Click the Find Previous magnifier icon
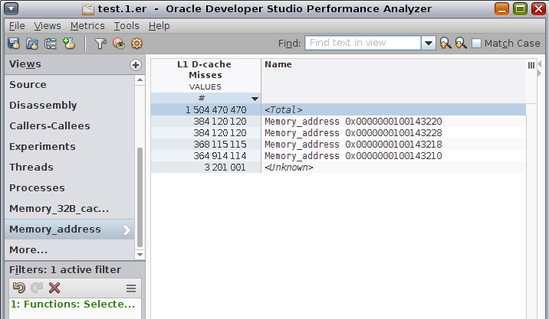 point(445,43)
